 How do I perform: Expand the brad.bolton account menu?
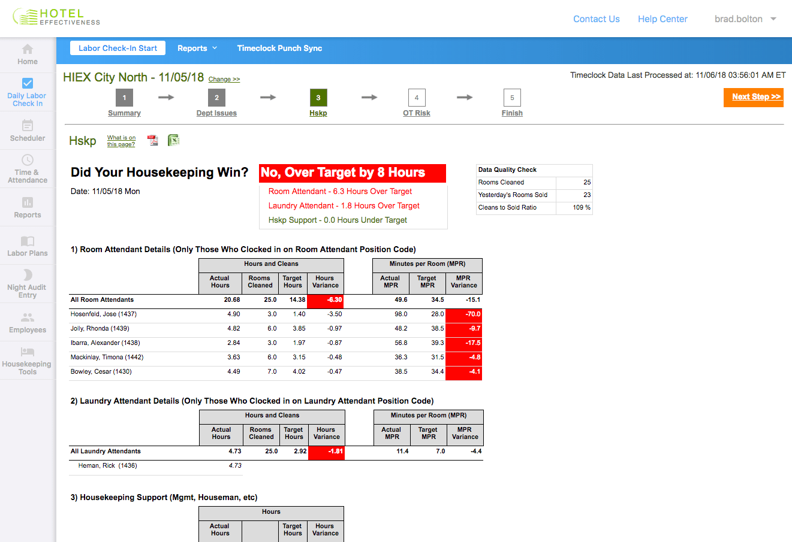click(x=745, y=19)
